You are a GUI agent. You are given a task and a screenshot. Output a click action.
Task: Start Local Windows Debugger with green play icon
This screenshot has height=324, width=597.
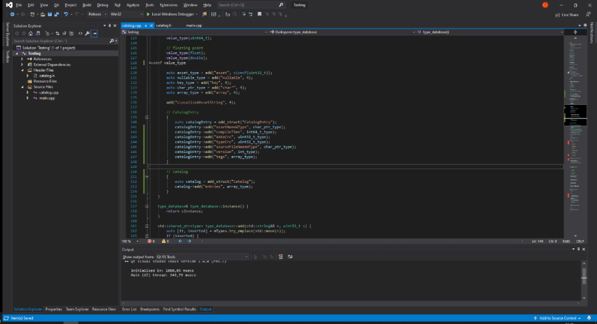pyautogui.click(x=148, y=14)
